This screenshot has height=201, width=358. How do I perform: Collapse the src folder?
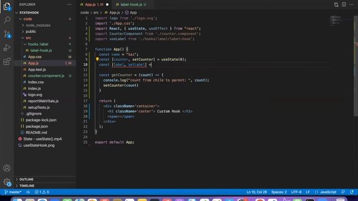(x=23, y=38)
